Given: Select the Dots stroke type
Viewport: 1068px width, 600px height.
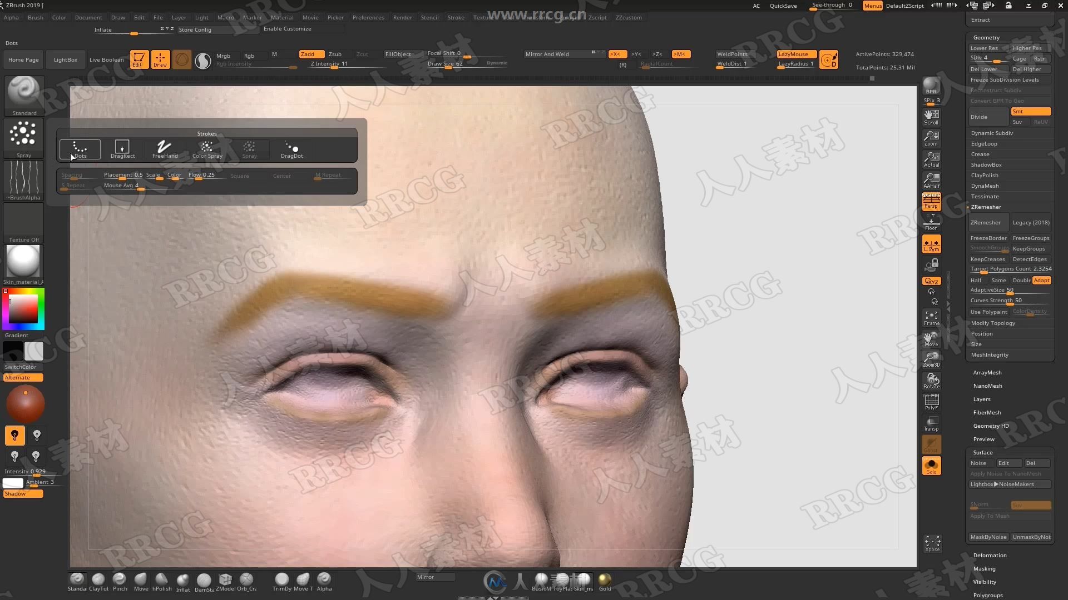Looking at the screenshot, I should coord(80,149).
